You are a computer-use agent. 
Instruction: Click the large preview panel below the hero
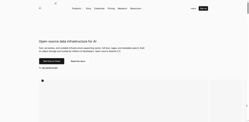tap(123, 101)
